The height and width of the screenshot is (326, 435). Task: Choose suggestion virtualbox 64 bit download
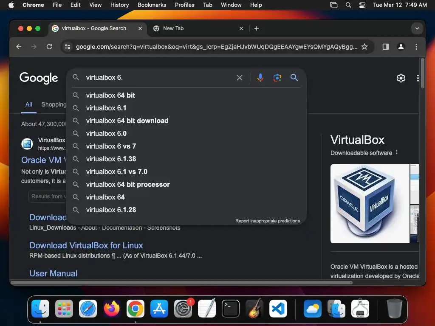(x=186, y=121)
